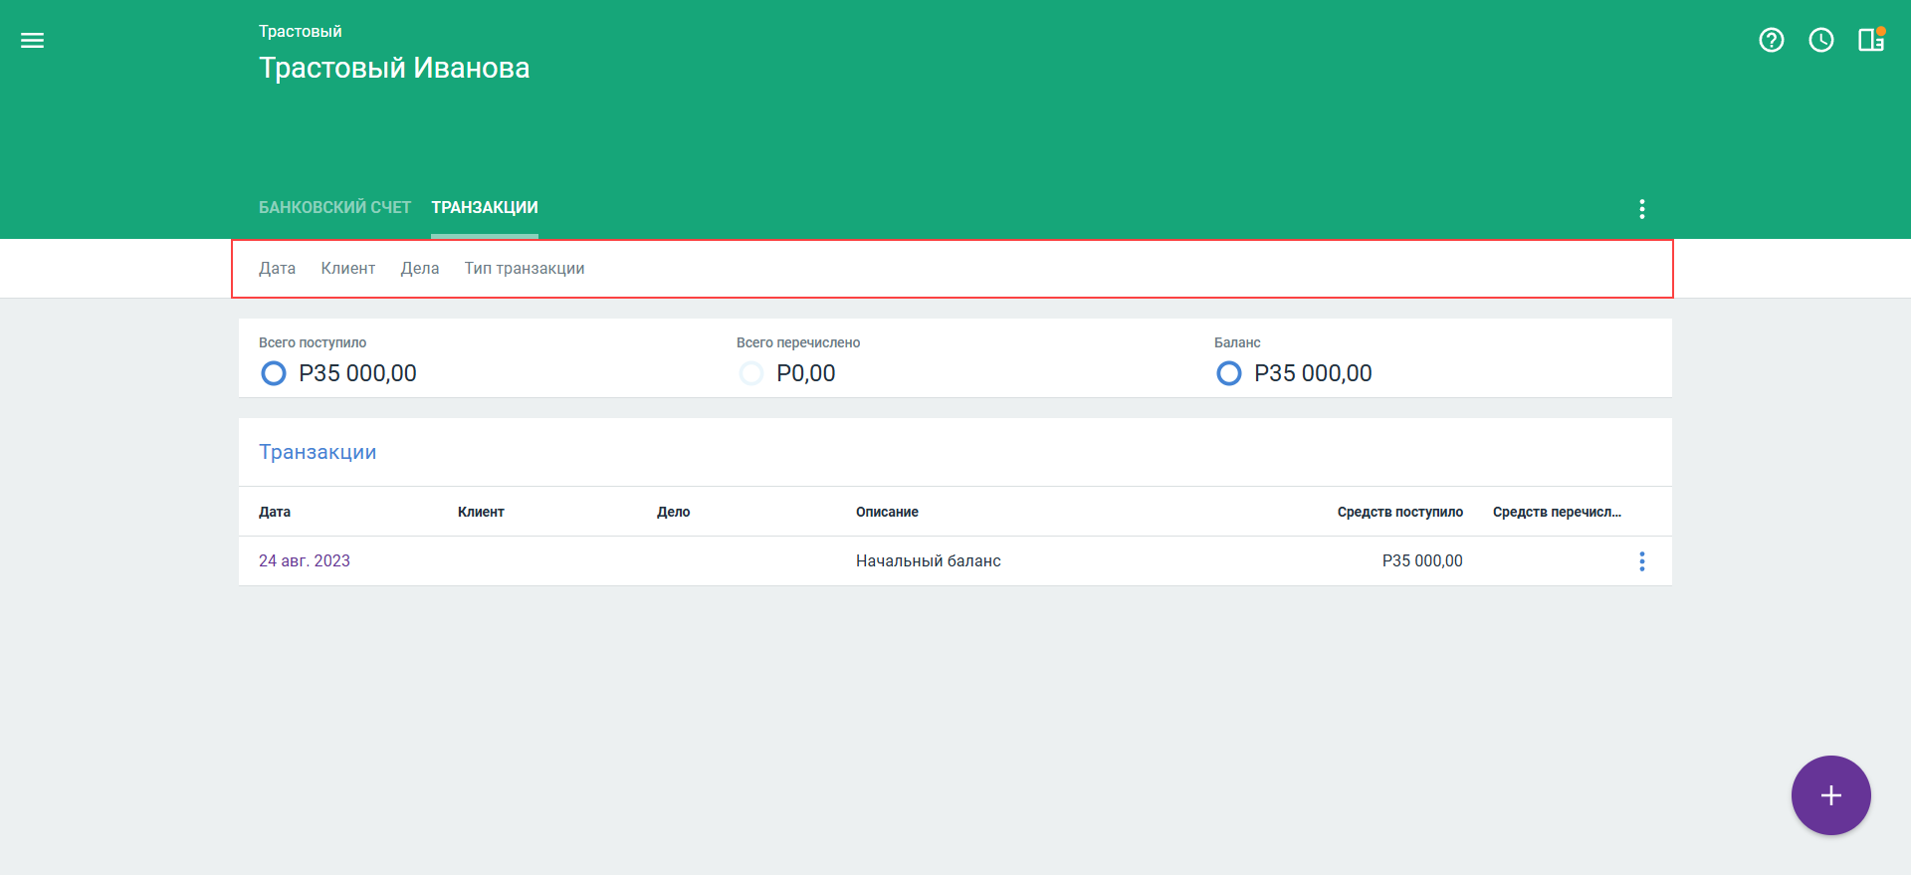Switch to the Банковский счет tab
This screenshot has width=1911, height=875.
tap(334, 207)
